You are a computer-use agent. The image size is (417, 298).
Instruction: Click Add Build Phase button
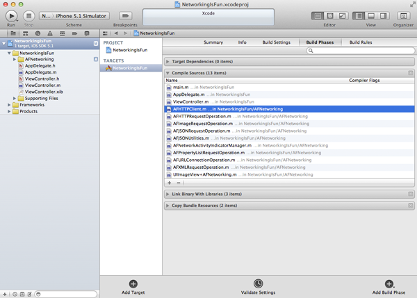(389, 288)
